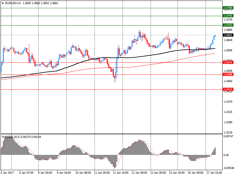
Task: Click the 11 Jan 16:00 time label
Action: point(121,173)
